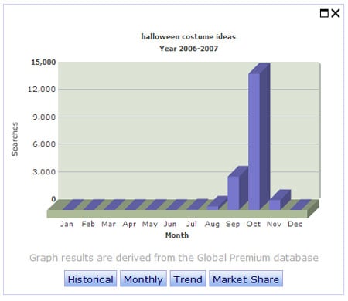Click the chart title halloween costume ideas
This screenshot has width=348, height=301.
189,37
